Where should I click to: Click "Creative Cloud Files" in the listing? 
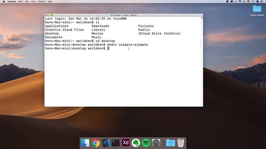click(64, 30)
